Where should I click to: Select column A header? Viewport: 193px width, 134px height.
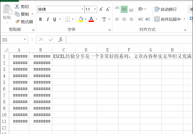[x=19, y=50]
